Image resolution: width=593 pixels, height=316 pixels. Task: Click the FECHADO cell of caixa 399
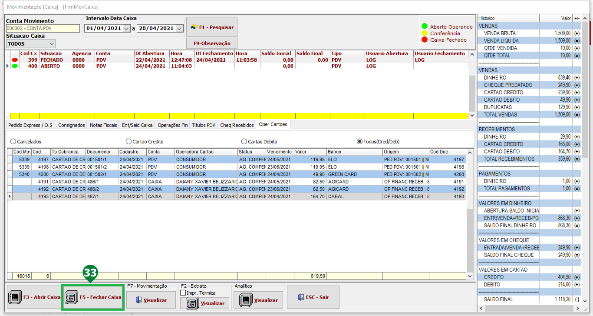point(55,60)
